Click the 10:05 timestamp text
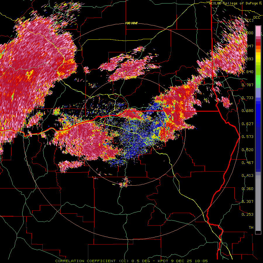 201,261
